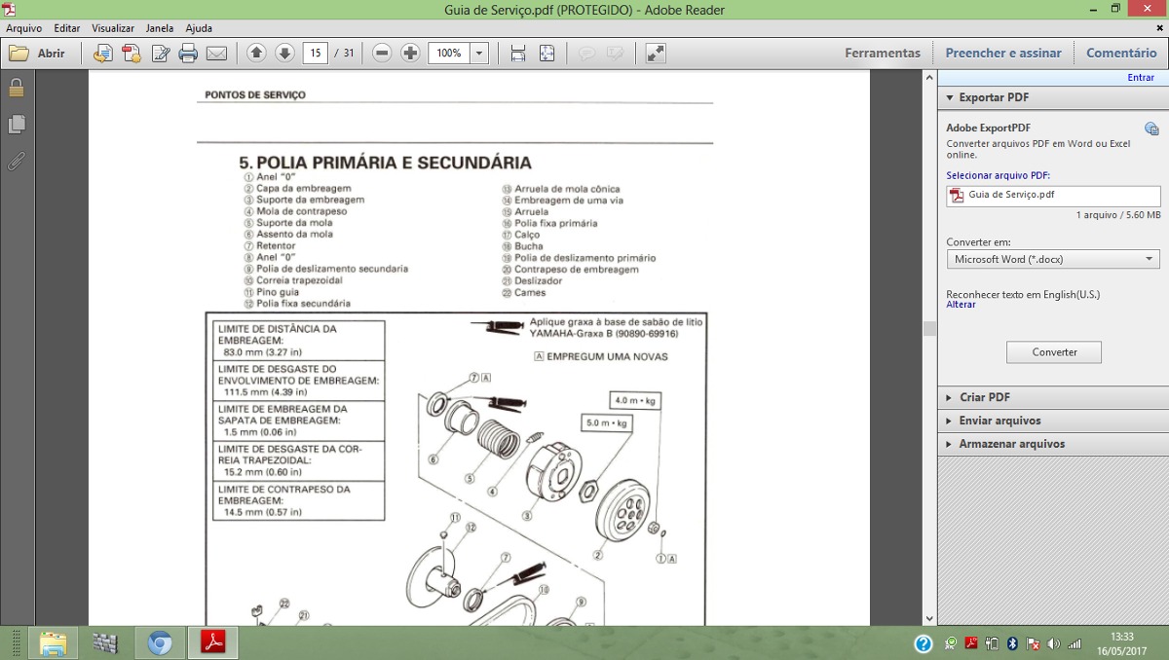Open the Editar menu
Image resolution: width=1169 pixels, height=660 pixels.
click(67, 28)
